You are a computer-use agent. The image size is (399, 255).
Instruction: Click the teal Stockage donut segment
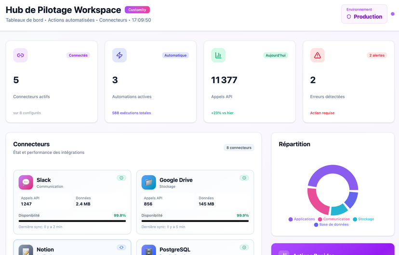[340, 210]
